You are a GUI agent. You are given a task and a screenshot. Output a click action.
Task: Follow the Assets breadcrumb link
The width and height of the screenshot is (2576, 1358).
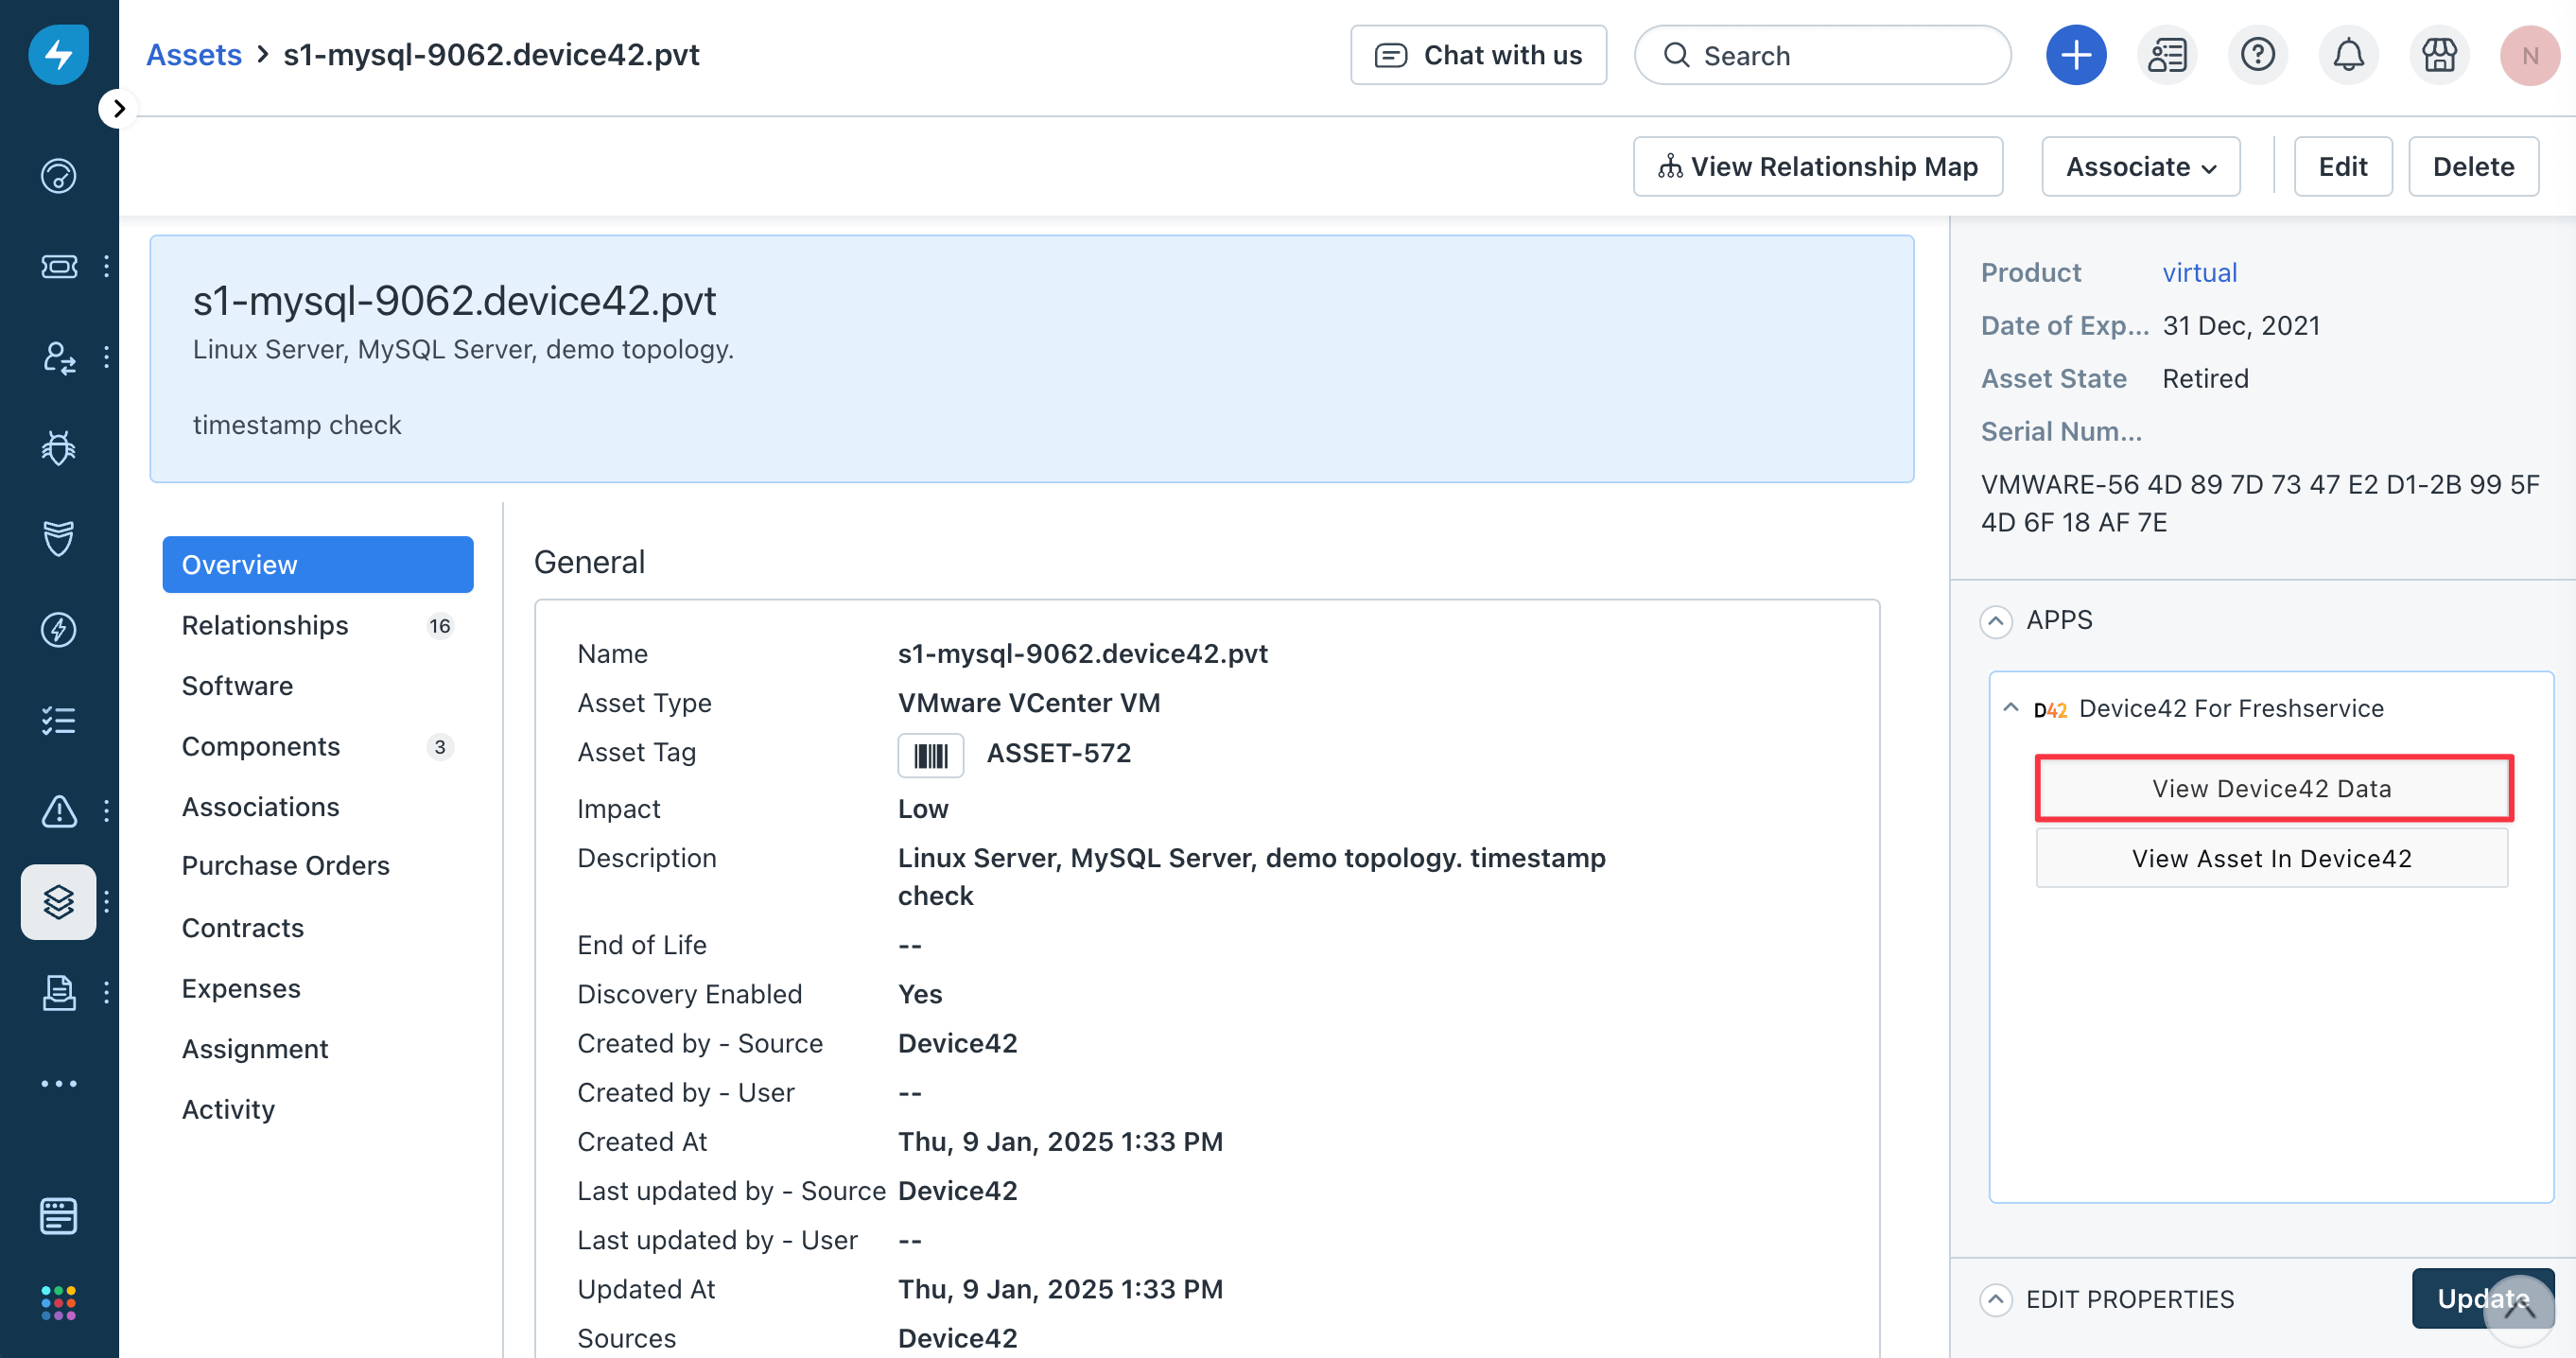[x=194, y=55]
